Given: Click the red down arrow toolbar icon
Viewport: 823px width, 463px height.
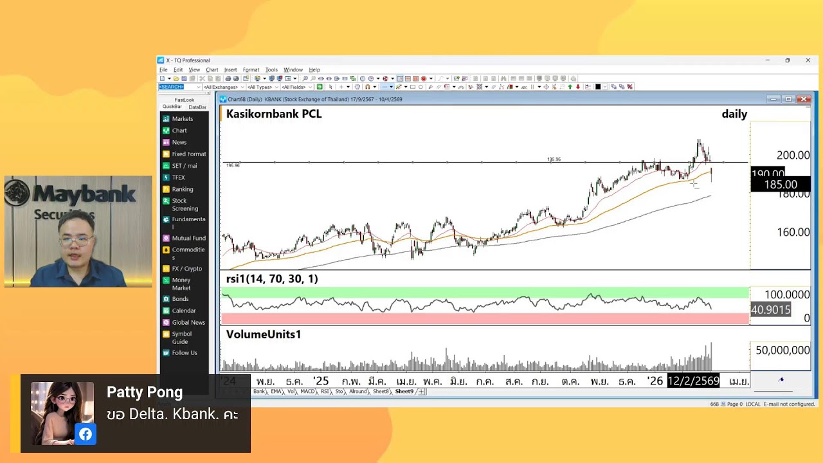Looking at the screenshot, I should tap(578, 87).
